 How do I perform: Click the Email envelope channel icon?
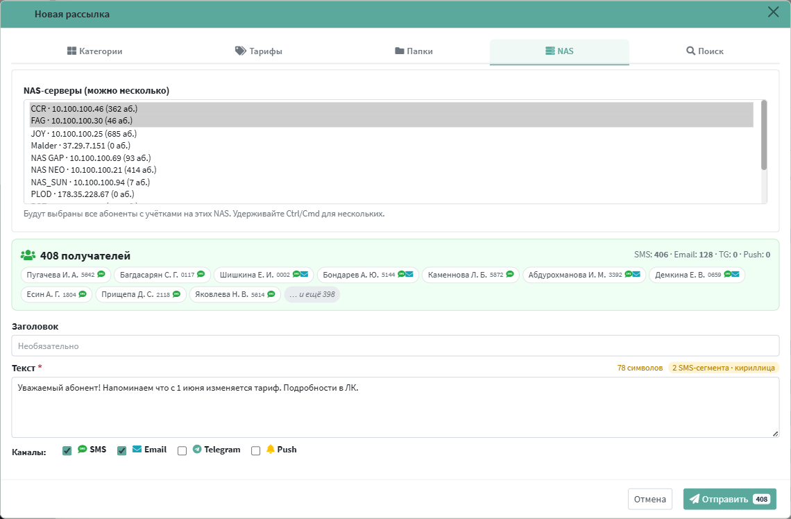pyautogui.click(x=137, y=449)
